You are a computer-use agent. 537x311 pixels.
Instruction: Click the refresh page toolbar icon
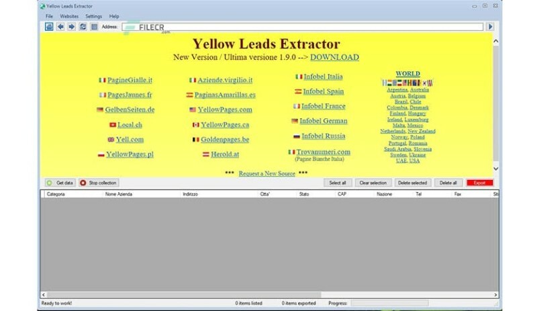(x=83, y=27)
